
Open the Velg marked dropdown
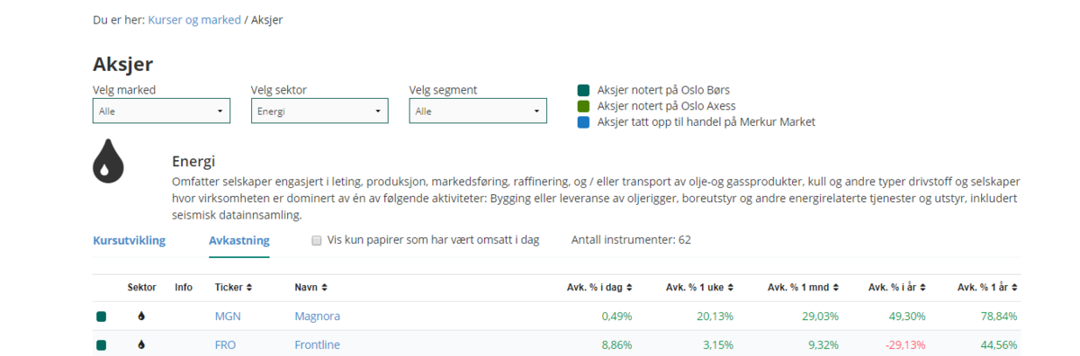click(161, 111)
